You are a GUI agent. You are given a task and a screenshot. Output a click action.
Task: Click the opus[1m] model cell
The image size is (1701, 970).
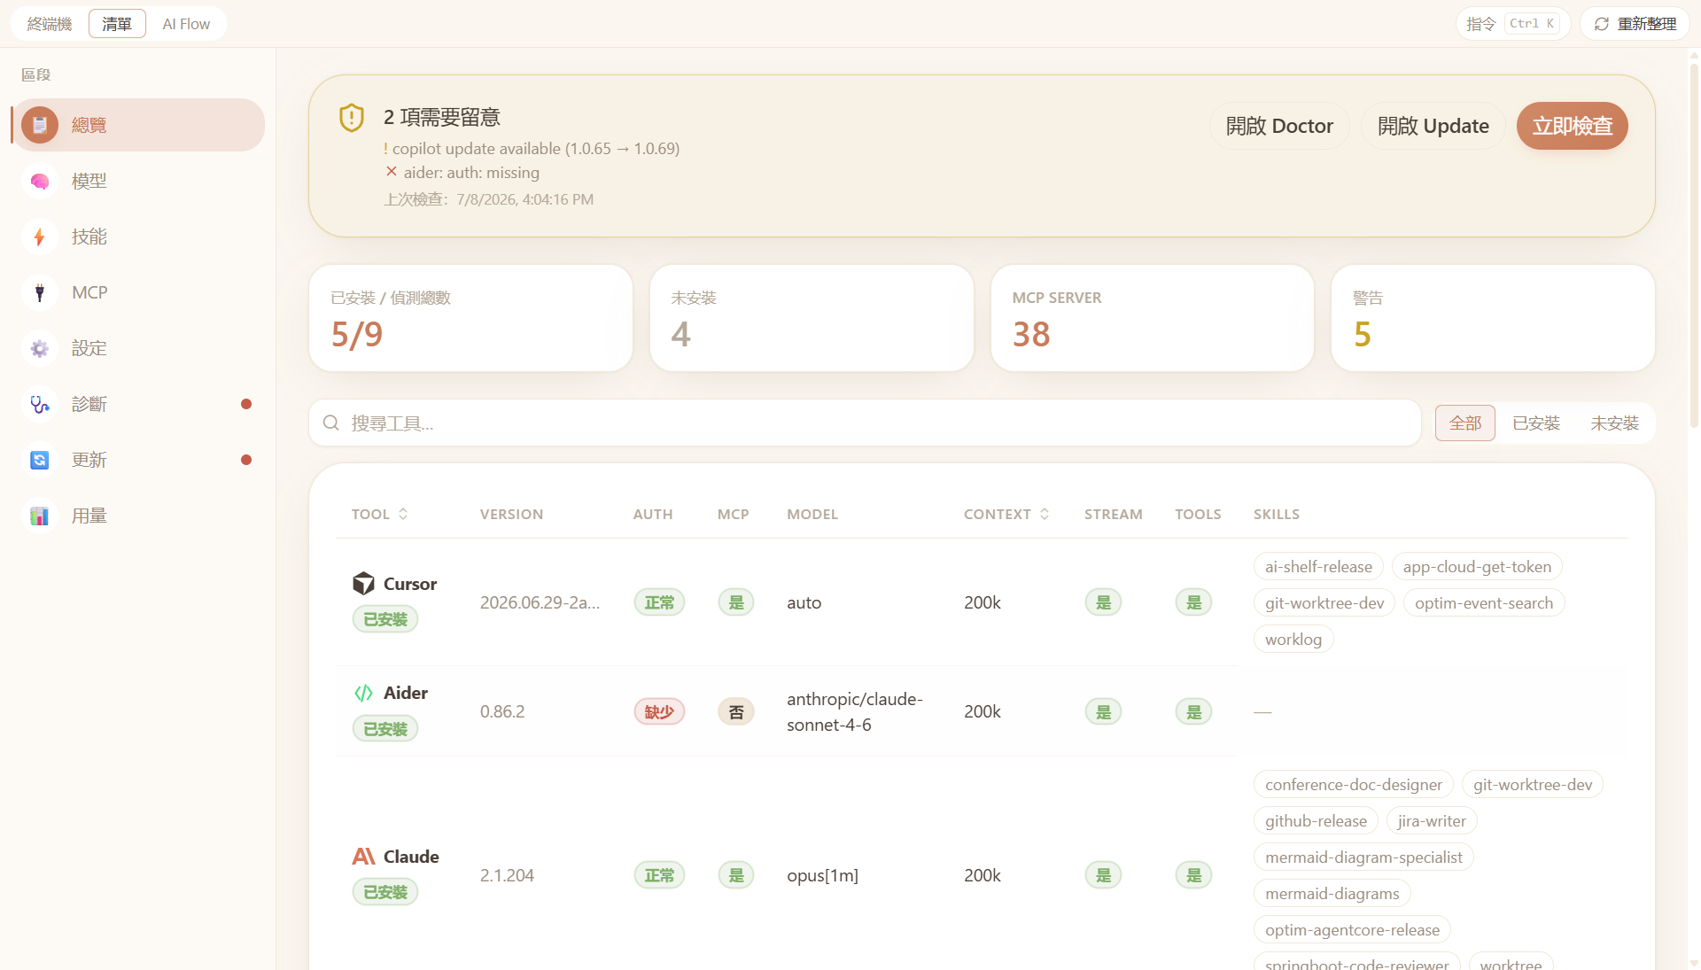[x=822, y=875]
